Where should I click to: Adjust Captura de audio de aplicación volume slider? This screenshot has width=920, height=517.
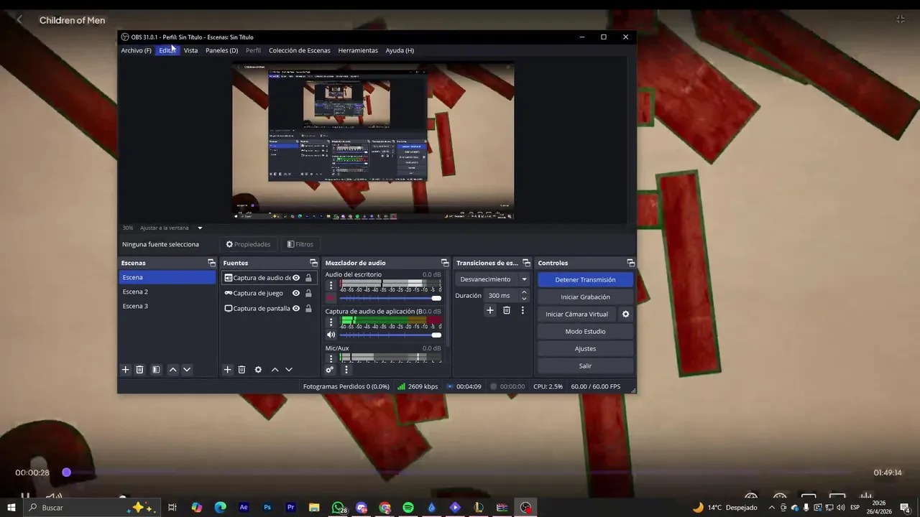pos(390,335)
